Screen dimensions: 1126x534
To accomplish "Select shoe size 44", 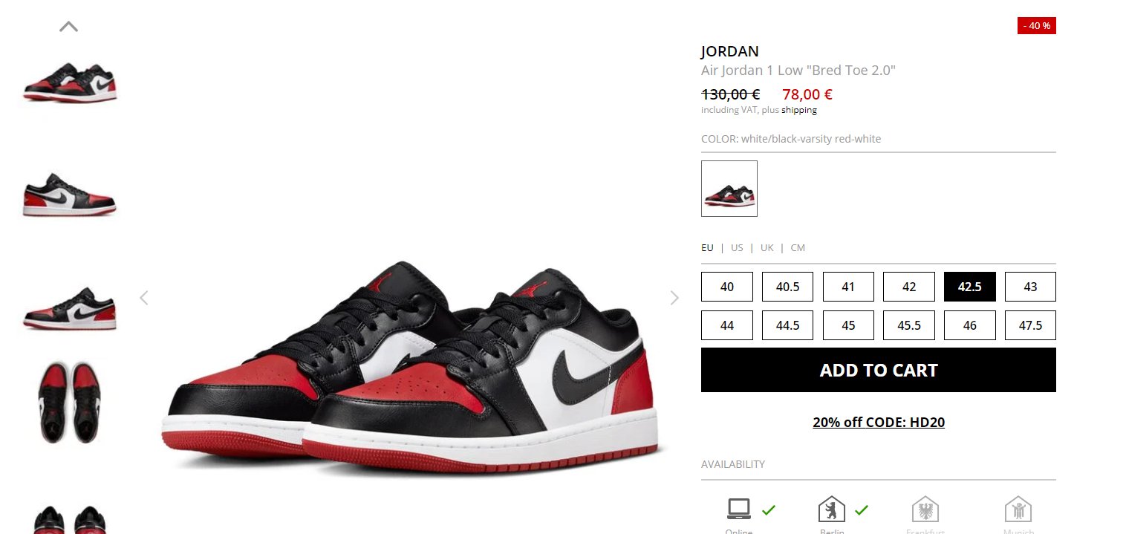I will pos(727,325).
